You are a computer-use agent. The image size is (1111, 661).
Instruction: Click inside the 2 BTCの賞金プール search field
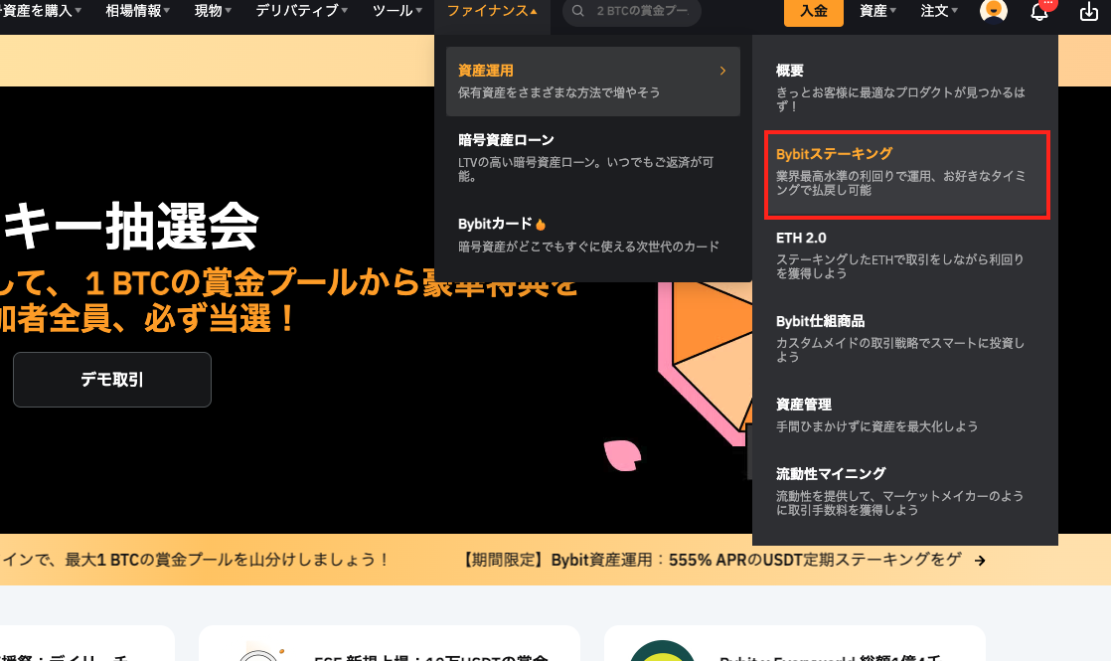pos(631,11)
